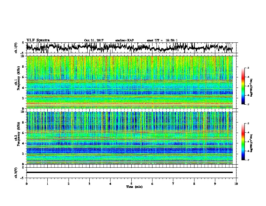
Task: Click the 5 tick on ch.1(V) axis
Action: 23,43
